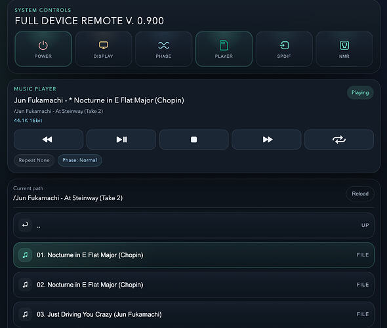Image resolution: width=387 pixels, height=328 pixels.
Task: Click the FILE label on track 01 row
Action: coord(363,255)
